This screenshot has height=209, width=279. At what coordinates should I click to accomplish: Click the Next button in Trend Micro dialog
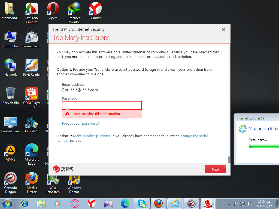[215, 169]
